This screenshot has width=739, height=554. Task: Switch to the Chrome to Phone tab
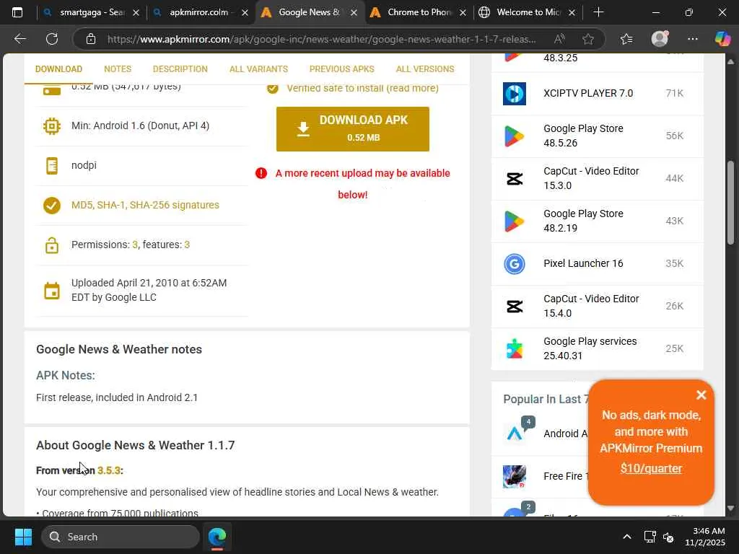pos(419,13)
